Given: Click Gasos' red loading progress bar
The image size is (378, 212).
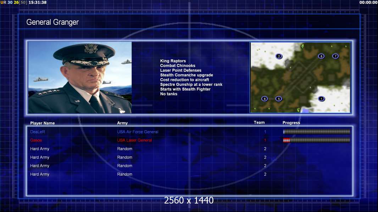Looking at the screenshot, I should (317, 140).
